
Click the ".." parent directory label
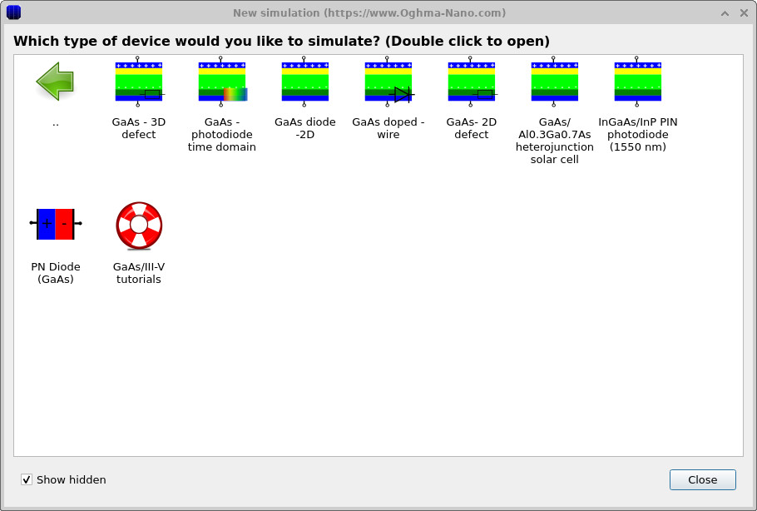56,124
